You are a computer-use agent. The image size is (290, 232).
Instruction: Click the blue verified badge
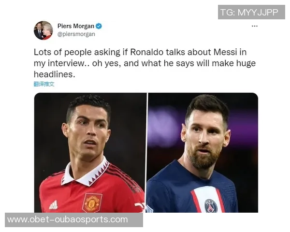coord(99,26)
